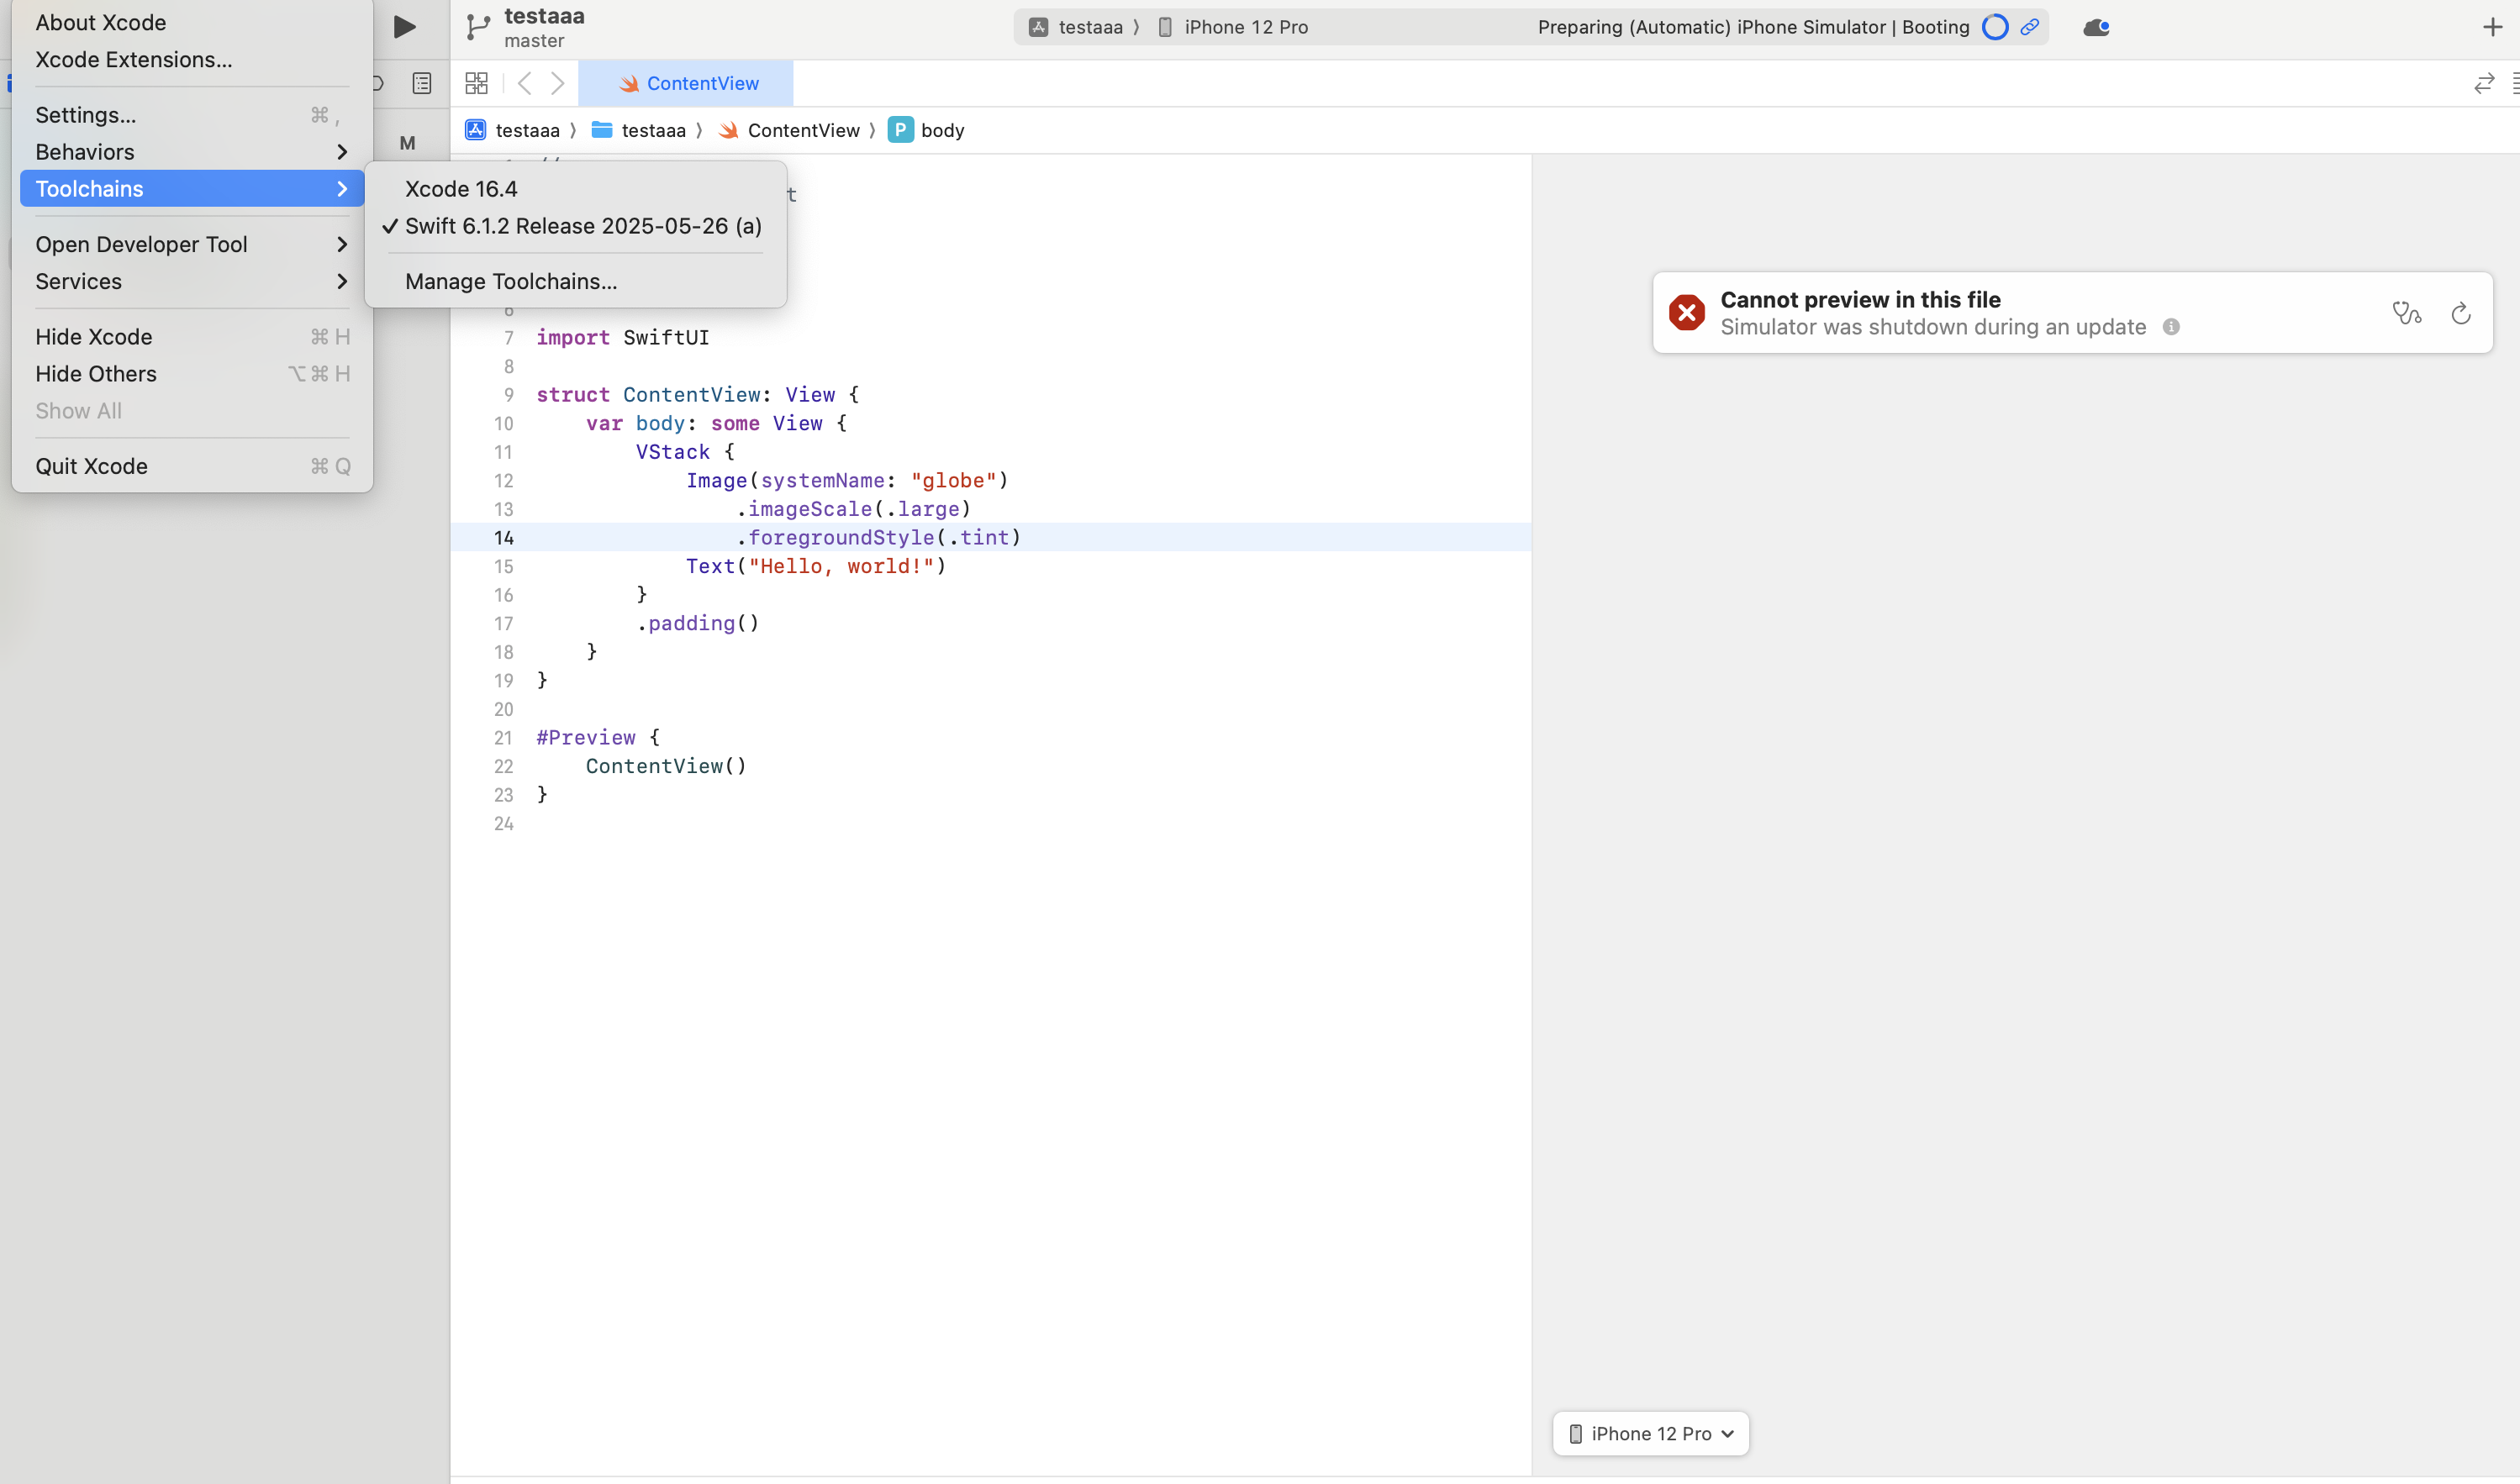Click the testaaa master branch title
The image size is (2520, 1484).
[x=544, y=27]
